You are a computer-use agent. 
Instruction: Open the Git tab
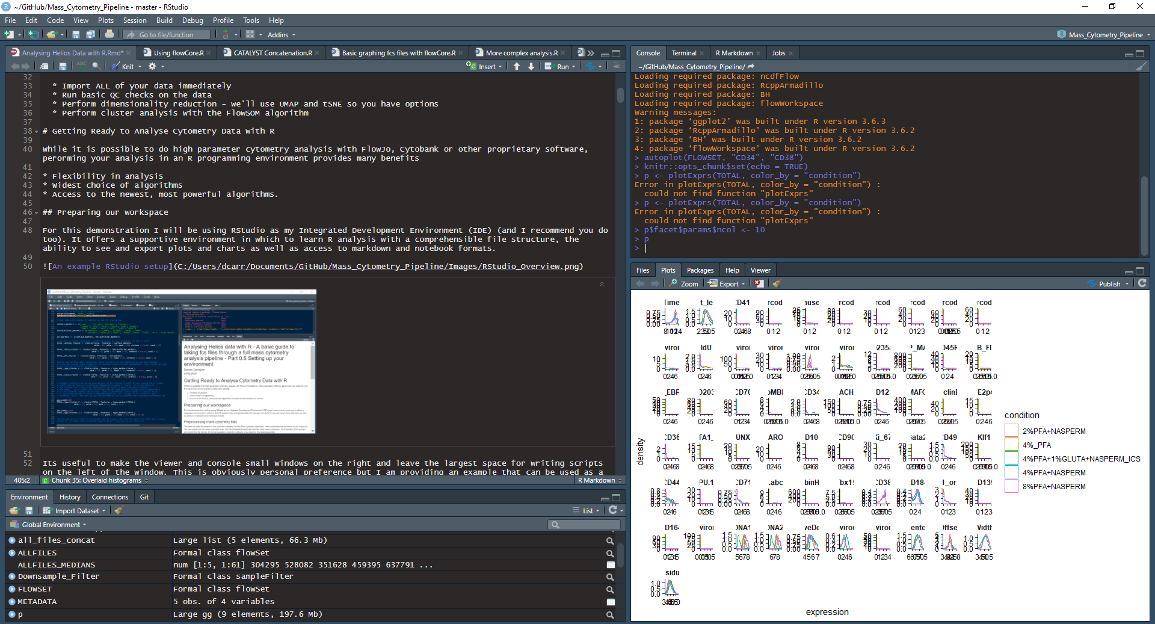pos(144,497)
